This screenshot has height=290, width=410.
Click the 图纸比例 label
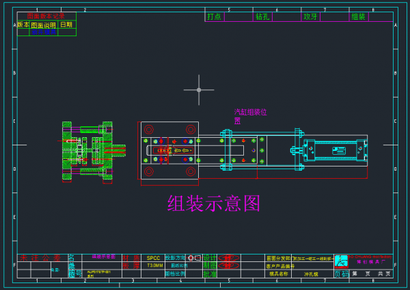click(x=179, y=265)
